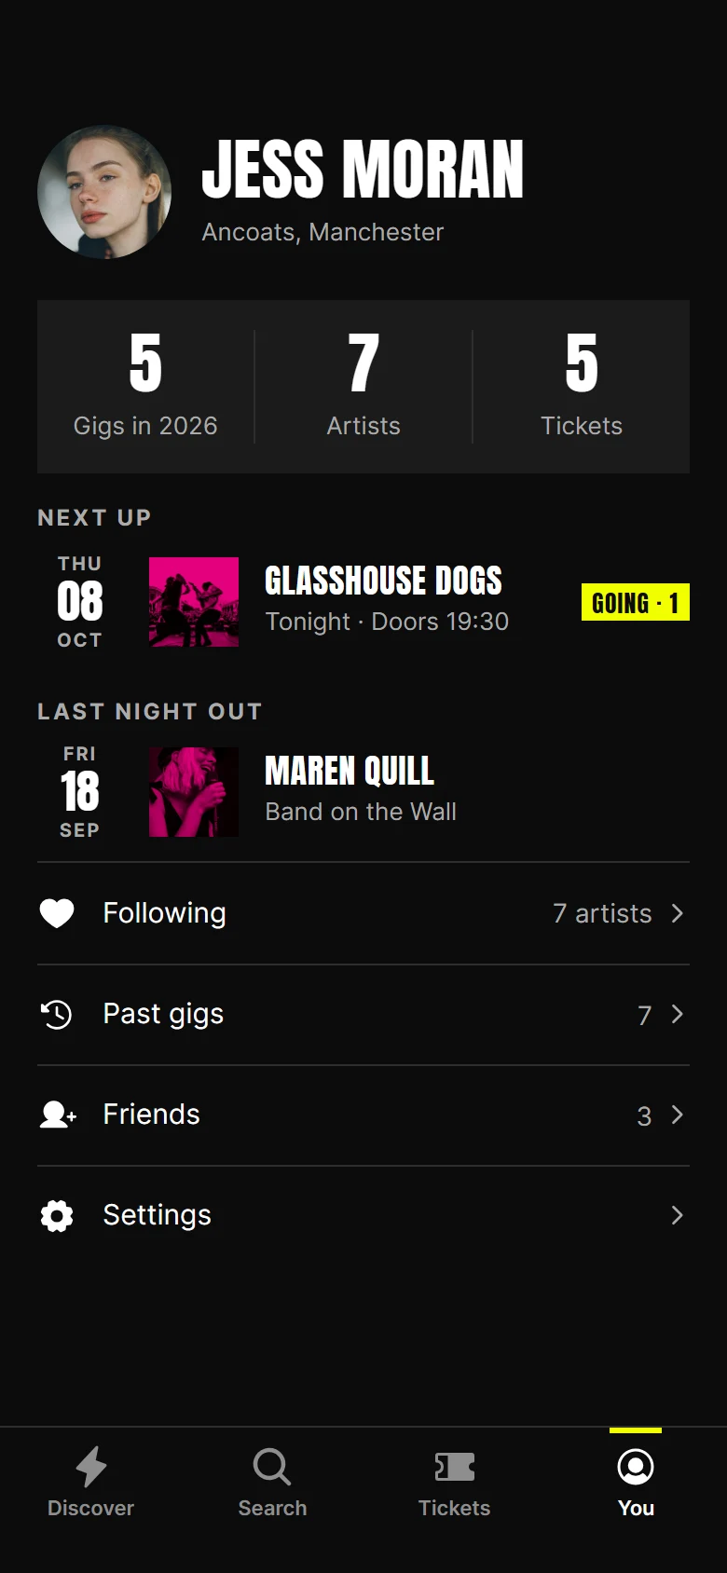Toggle the yellow Going · 1 badge
The image size is (727, 1573).
tap(636, 602)
